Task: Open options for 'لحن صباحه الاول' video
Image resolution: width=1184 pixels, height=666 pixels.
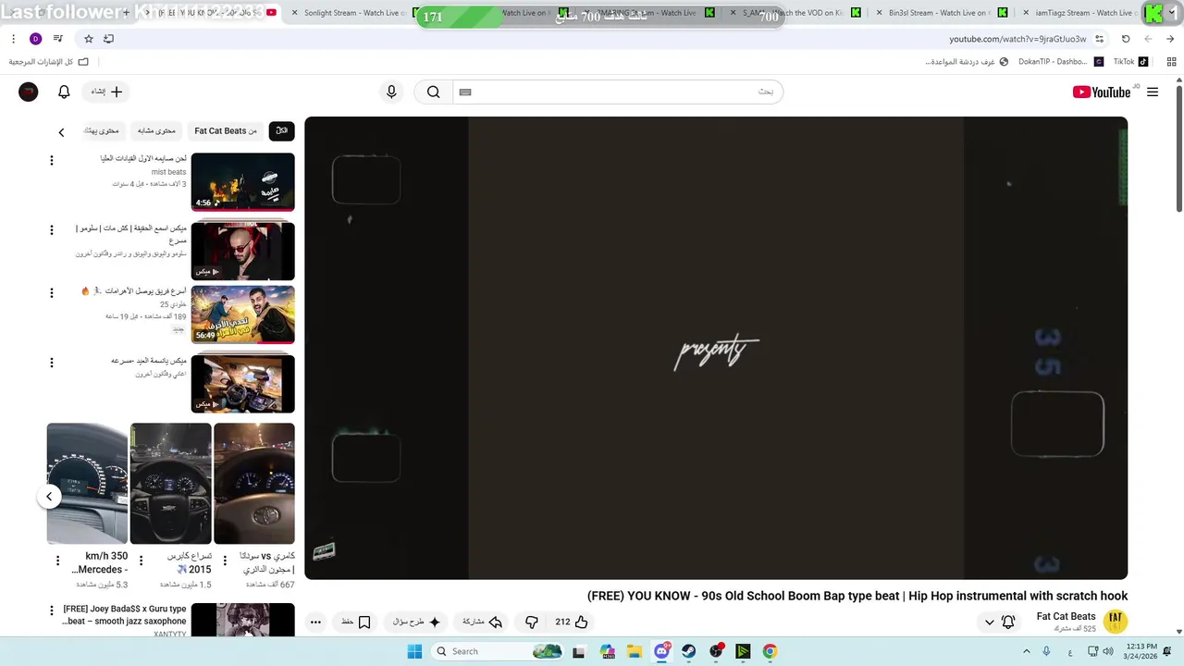Action: tap(52, 160)
